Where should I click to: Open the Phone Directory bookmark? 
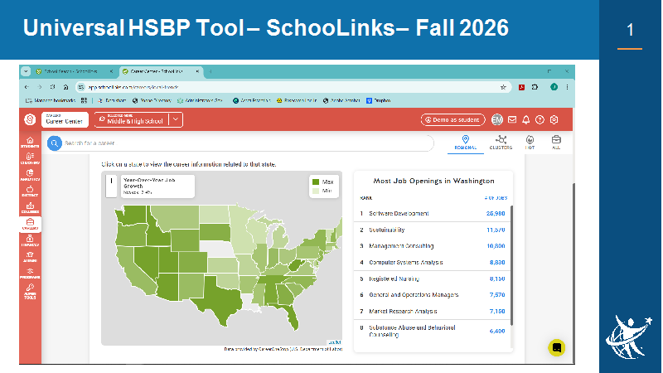(x=152, y=100)
